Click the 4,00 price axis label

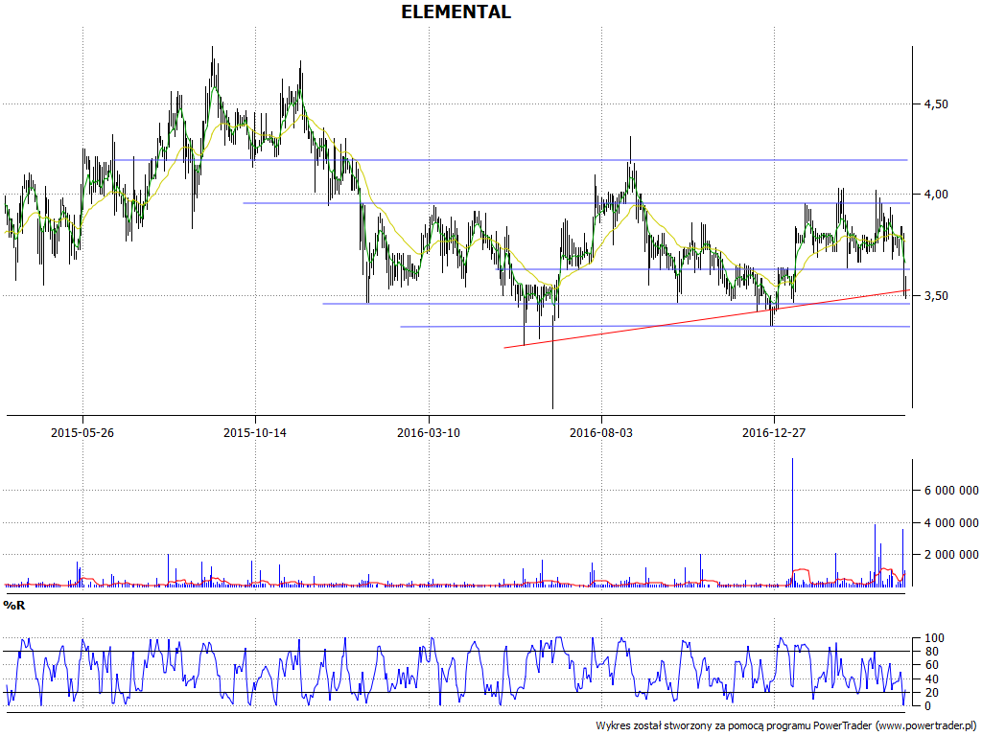936,195
